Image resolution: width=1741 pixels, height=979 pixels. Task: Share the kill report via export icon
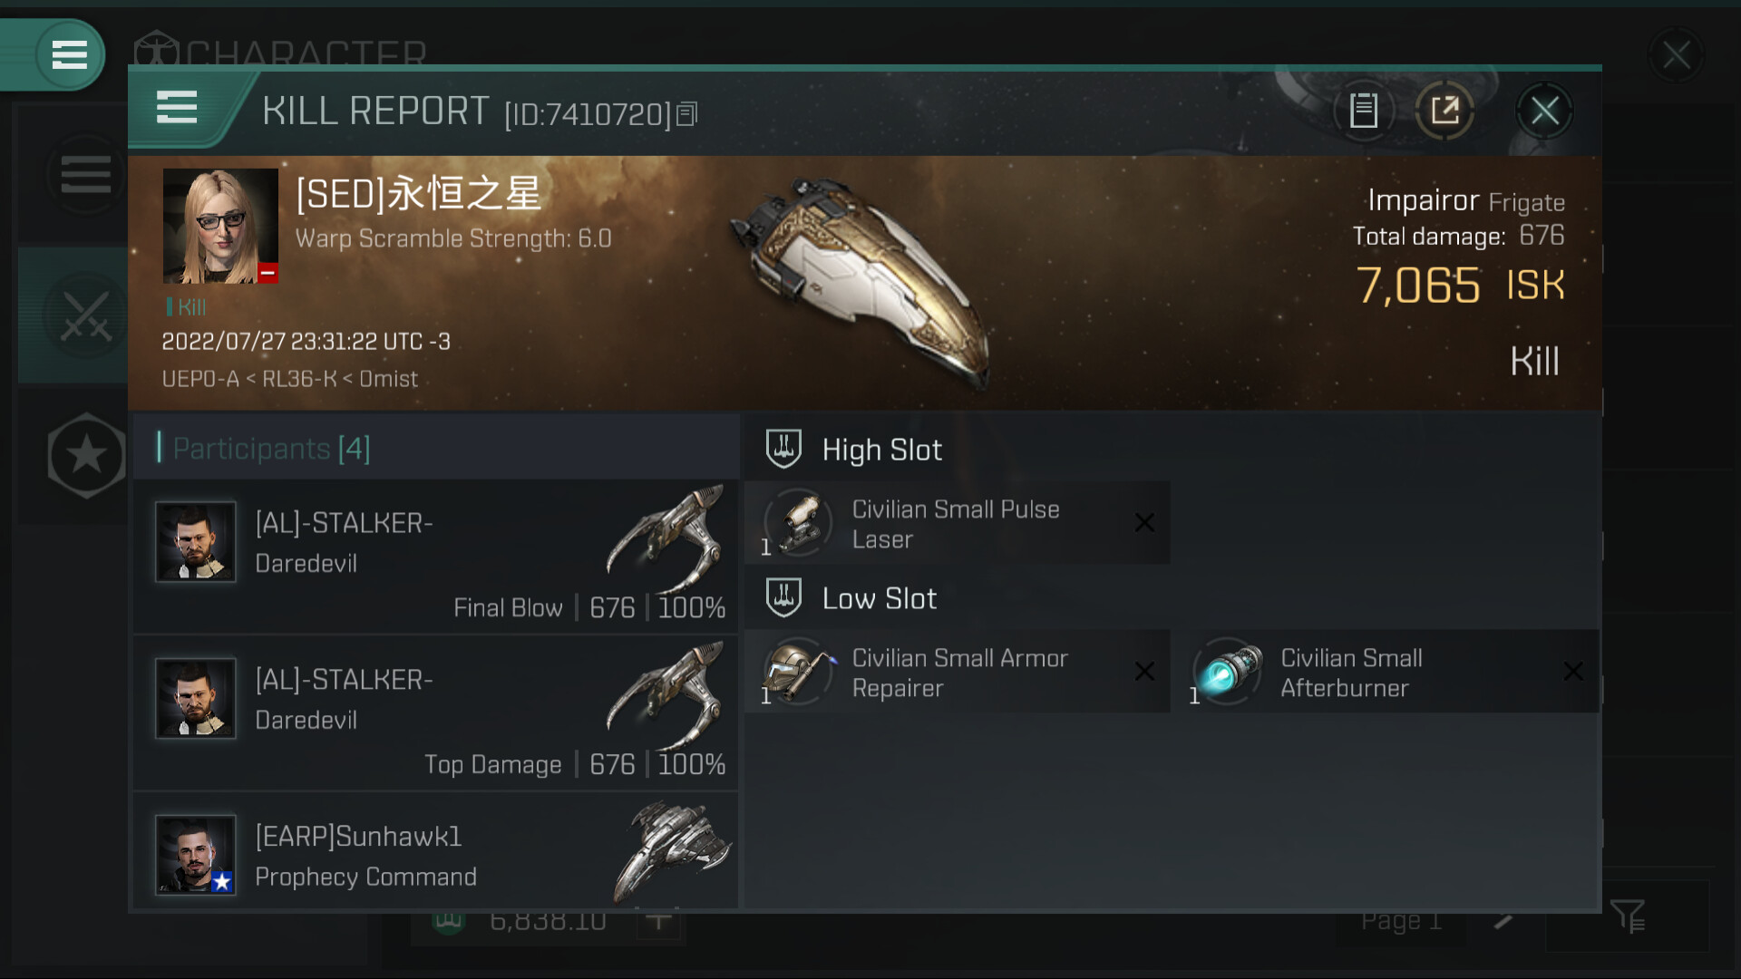(1444, 111)
